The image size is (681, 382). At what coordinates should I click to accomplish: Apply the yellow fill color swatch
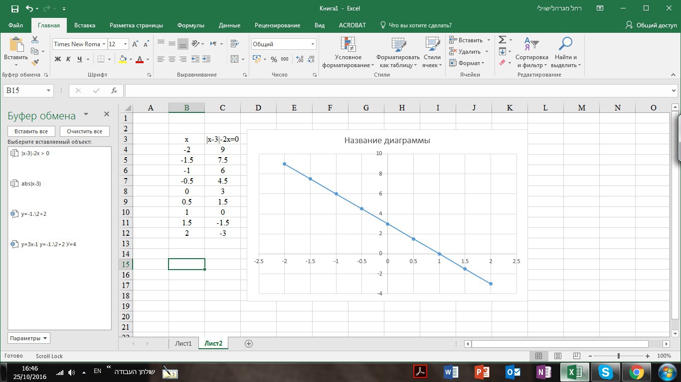point(123,59)
